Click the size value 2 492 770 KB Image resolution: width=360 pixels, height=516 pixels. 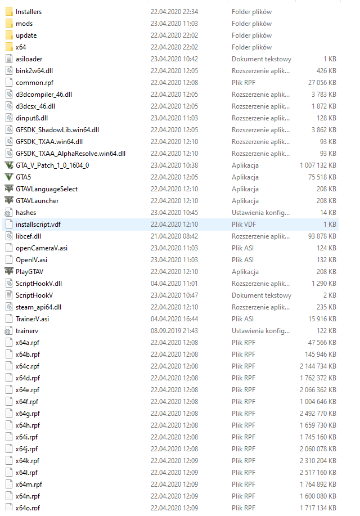[318, 414]
